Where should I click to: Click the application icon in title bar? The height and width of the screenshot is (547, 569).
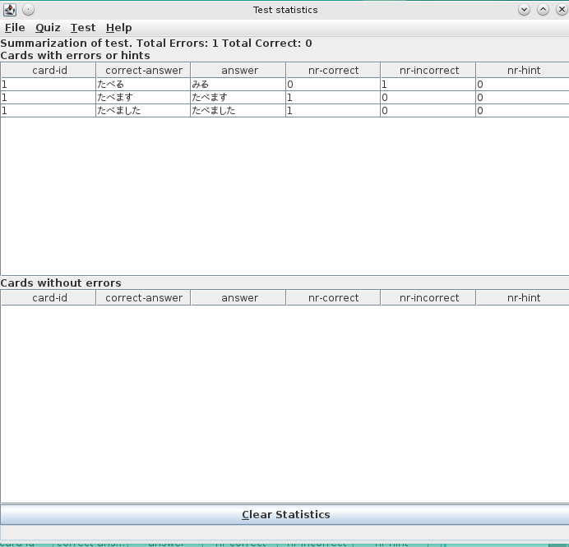[x=10, y=10]
